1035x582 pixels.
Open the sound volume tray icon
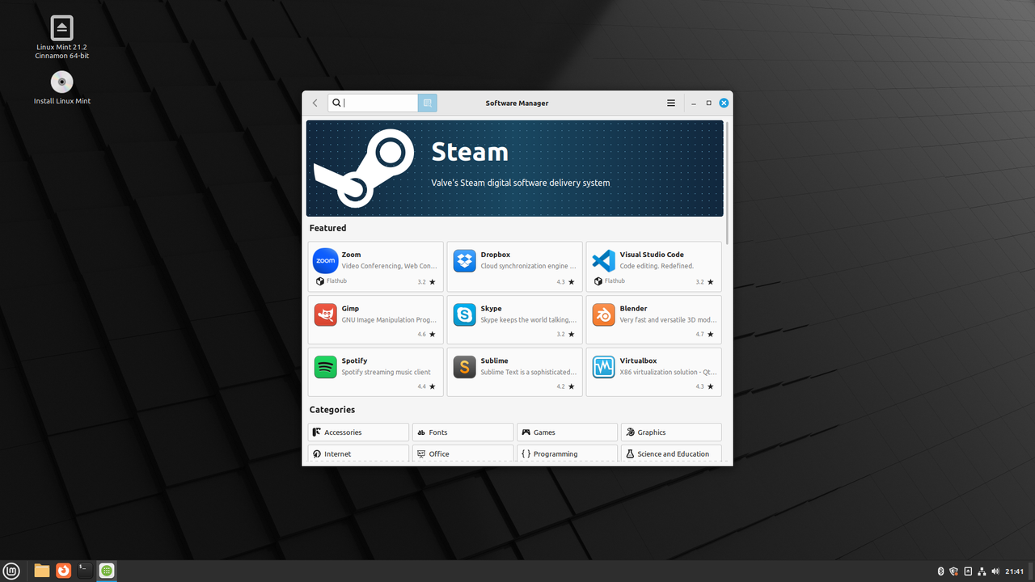pos(995,571)
